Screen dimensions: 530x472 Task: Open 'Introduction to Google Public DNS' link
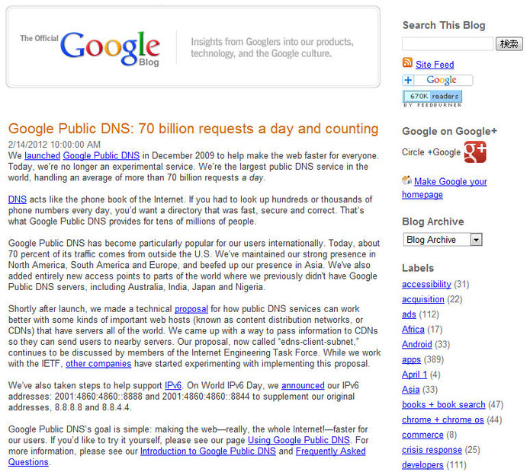[208, 451]
